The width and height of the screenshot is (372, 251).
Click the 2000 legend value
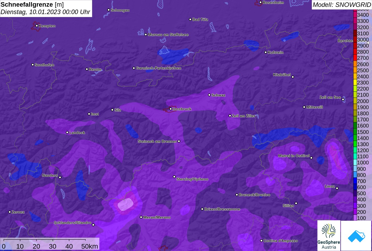coord(363,101)
